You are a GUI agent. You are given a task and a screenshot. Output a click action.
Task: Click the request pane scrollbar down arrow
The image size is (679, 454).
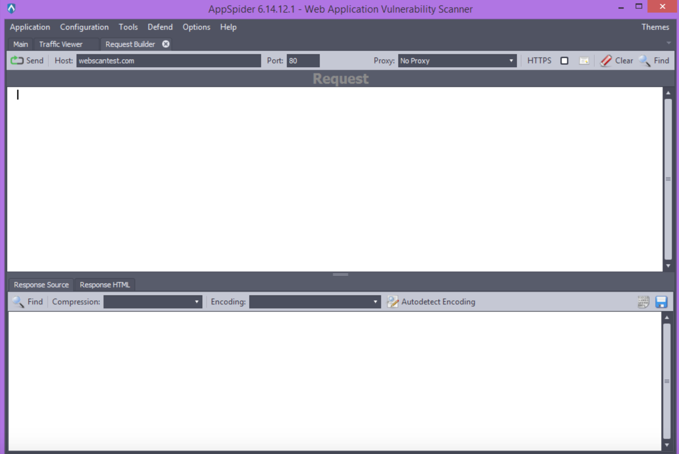[x=668, y=266]
